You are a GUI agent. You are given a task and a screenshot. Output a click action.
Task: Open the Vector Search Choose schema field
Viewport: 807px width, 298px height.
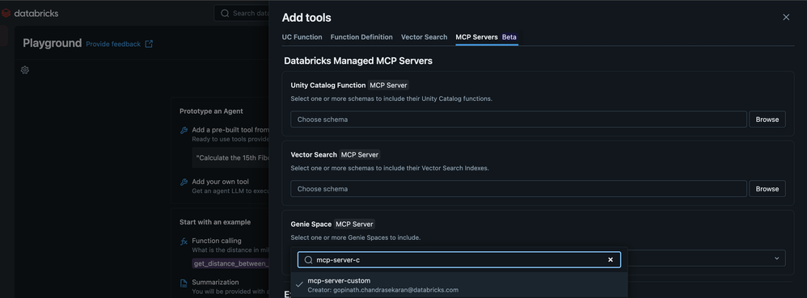[x=518, y=188]
